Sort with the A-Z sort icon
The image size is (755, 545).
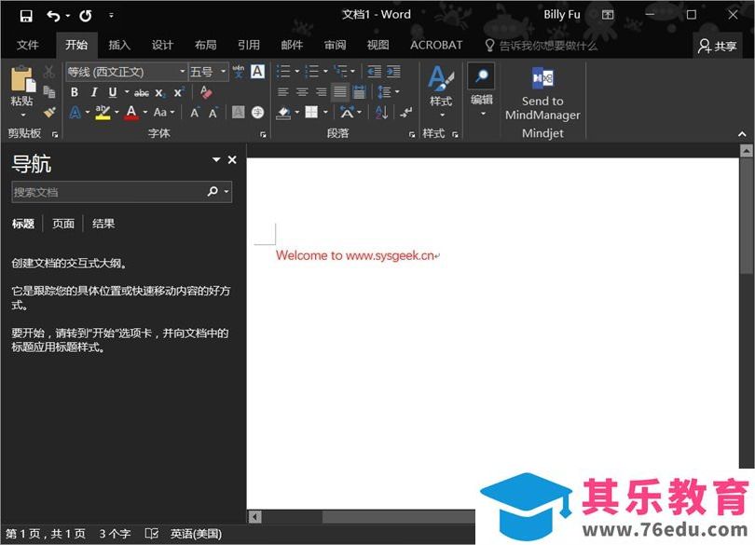click(x=381, y=113)
